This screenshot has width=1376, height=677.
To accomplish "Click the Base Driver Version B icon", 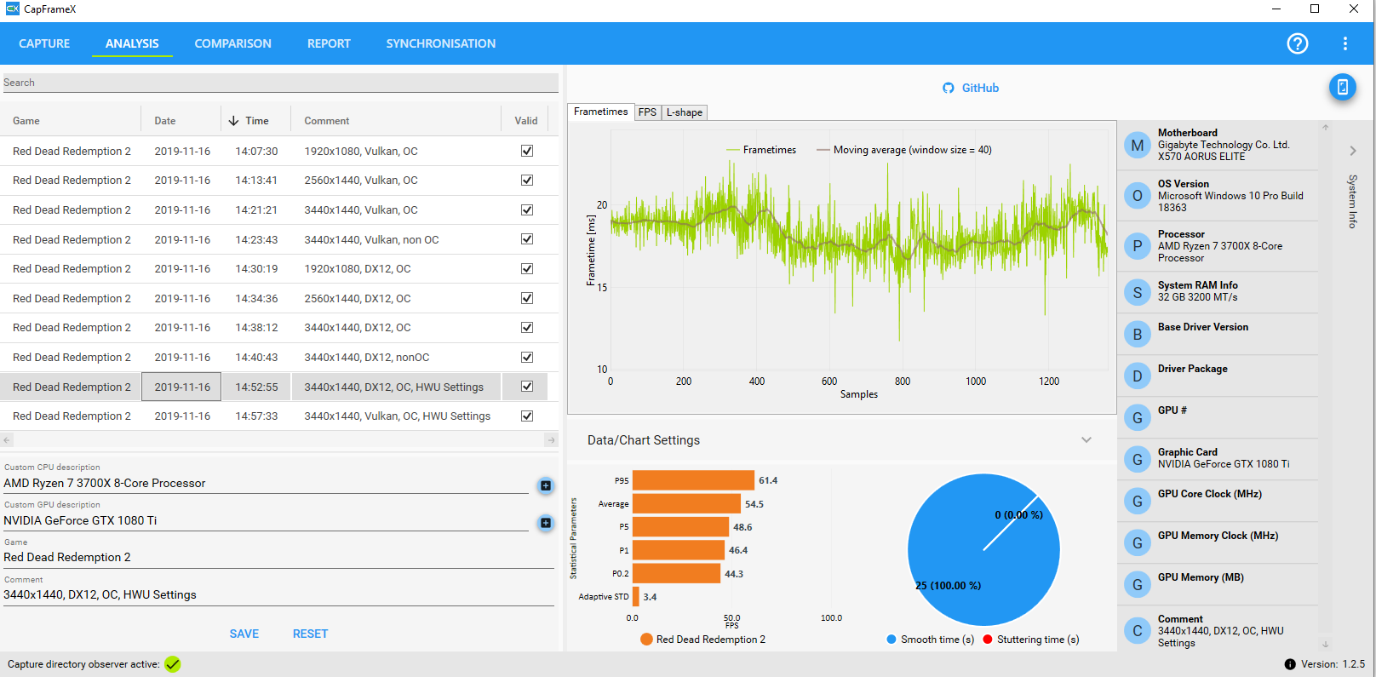I will (1137, 334).
